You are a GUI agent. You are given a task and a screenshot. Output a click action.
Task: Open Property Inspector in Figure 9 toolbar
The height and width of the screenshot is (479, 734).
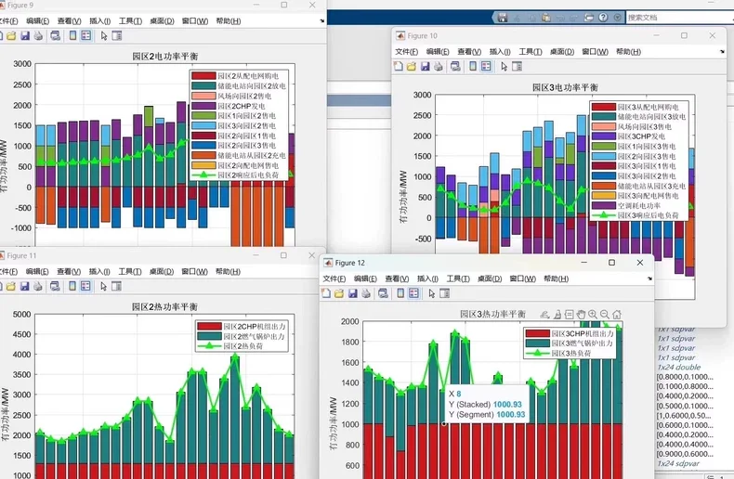coord(117,35)
